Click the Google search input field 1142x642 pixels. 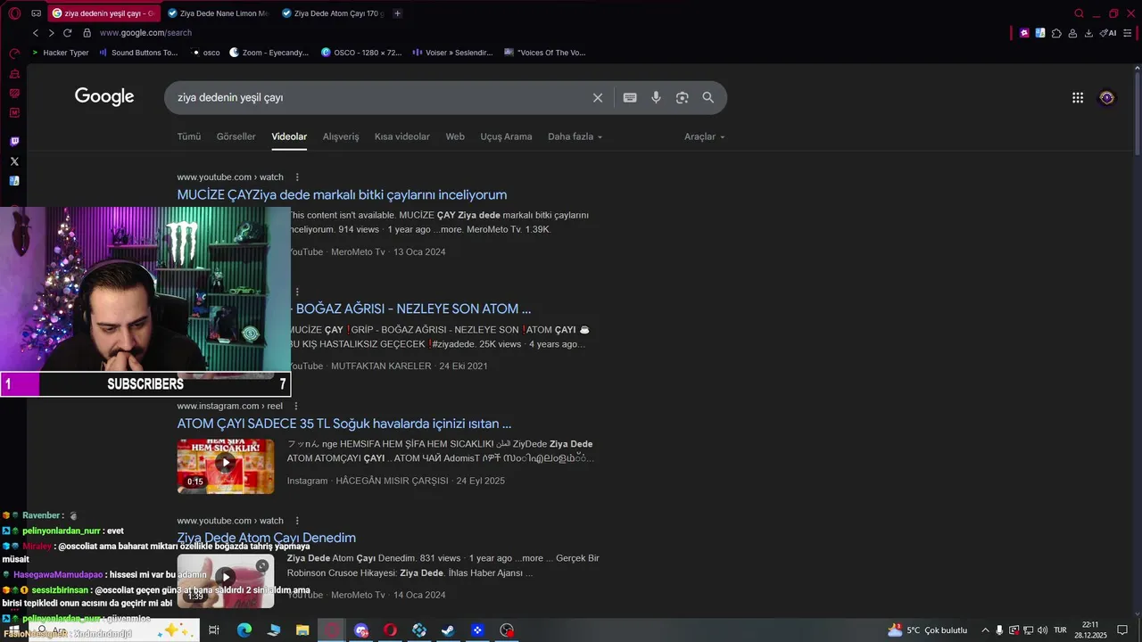click(379, 98)
